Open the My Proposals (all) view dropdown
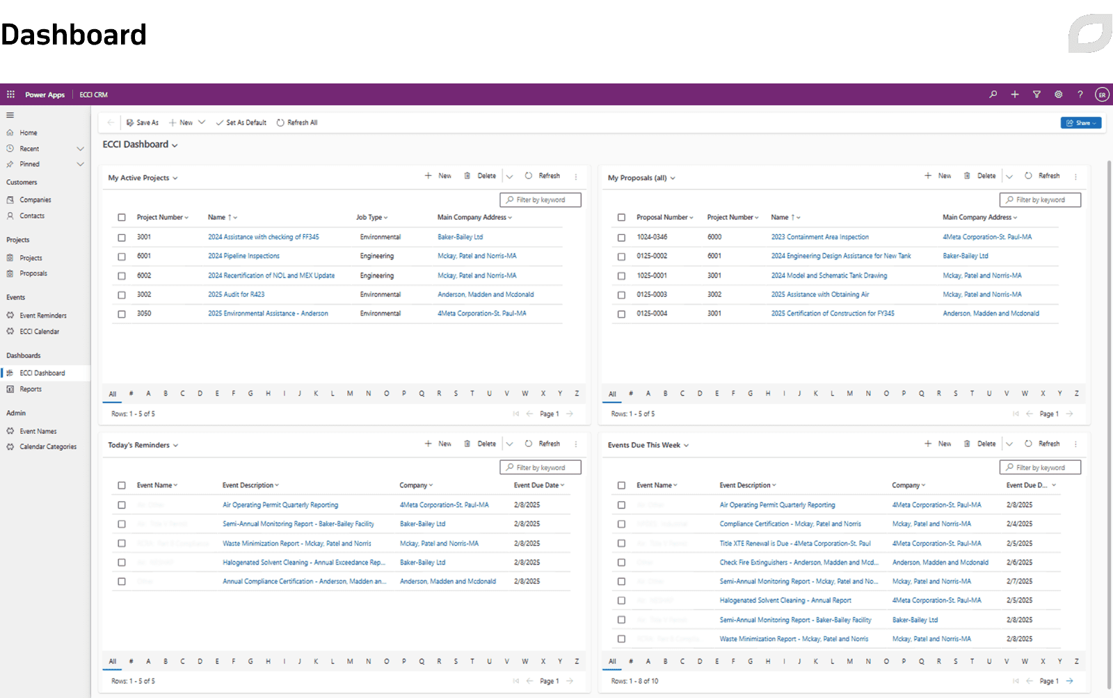Viewport: 1113px width, 698px height. (673, 178)
